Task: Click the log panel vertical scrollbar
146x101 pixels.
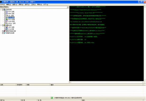Action: pyautogui.click(x=145, y=43)
